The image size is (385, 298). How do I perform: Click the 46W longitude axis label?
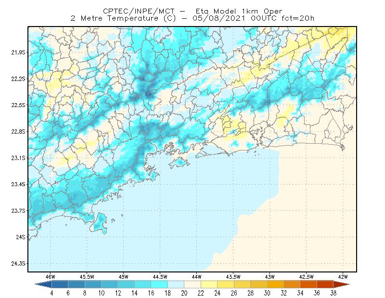[x=51, y=277]
